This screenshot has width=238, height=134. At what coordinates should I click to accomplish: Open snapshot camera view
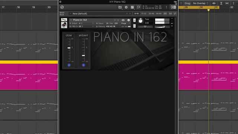coord(123,20)
